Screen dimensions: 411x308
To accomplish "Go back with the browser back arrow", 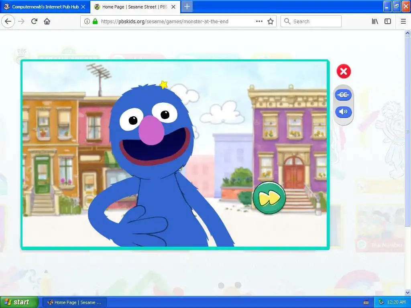I will click(x=8, y=22).
